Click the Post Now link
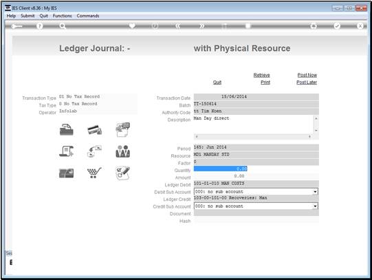This screenshot has width=372, height=280. (307, 75)
